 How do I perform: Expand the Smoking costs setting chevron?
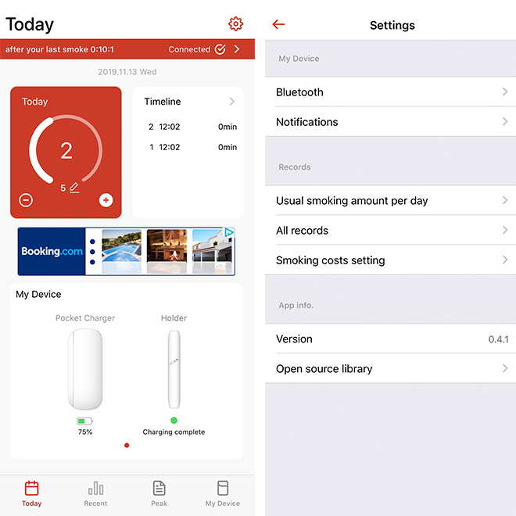tap(505, 260)
